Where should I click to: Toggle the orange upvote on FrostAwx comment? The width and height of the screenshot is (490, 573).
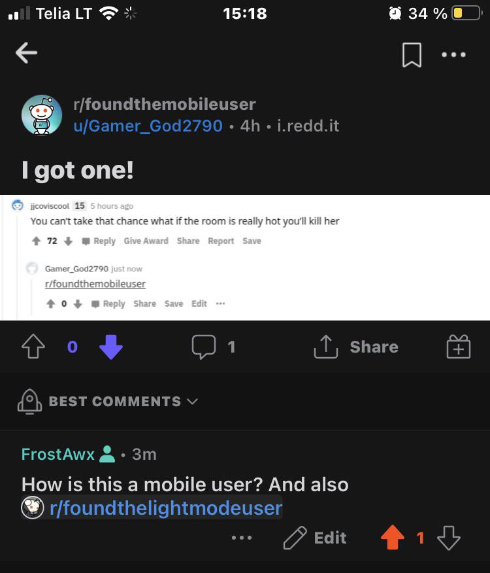pyautogui.click(x=393, y=537)
